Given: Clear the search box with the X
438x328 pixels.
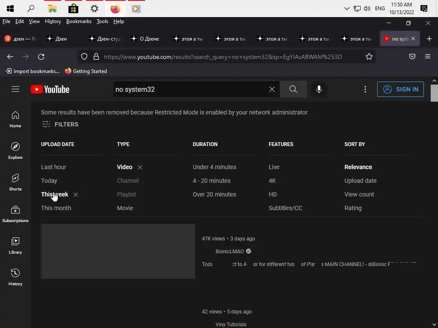Looking at the screenshot, I should (x=272, y=89).
